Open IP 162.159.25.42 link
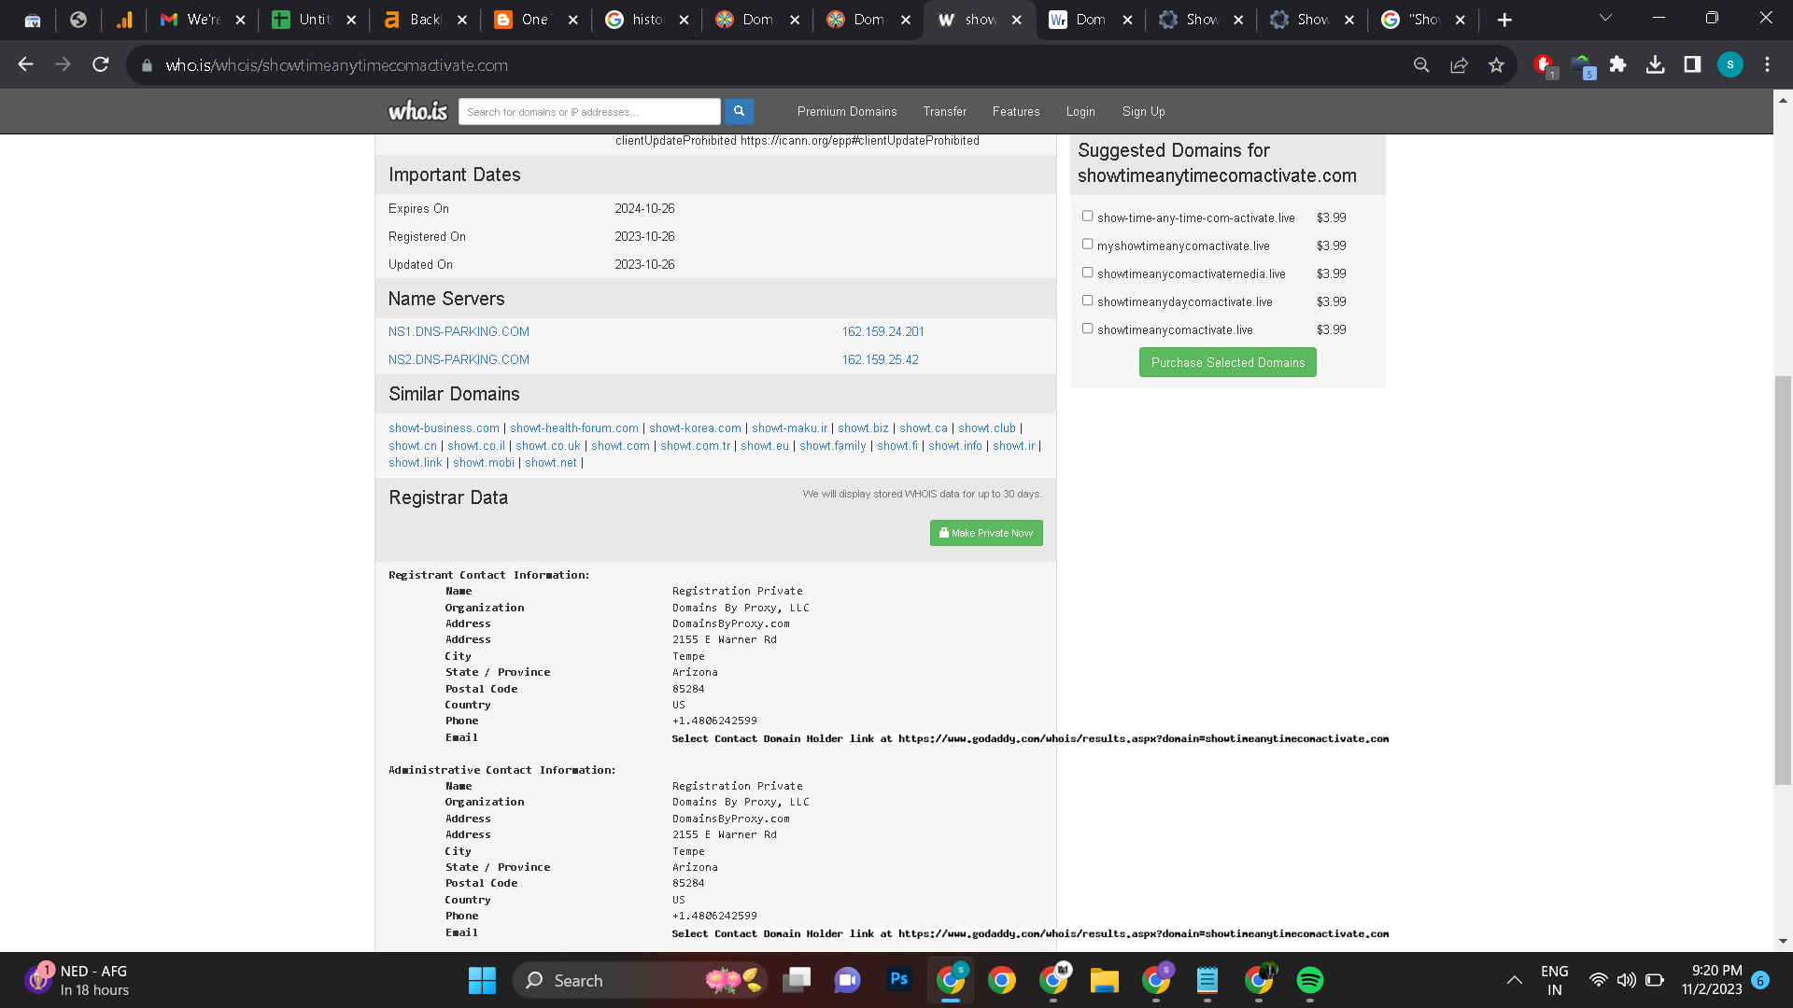The height and width of the screenshot is (1008, 1793). [880, 359]
